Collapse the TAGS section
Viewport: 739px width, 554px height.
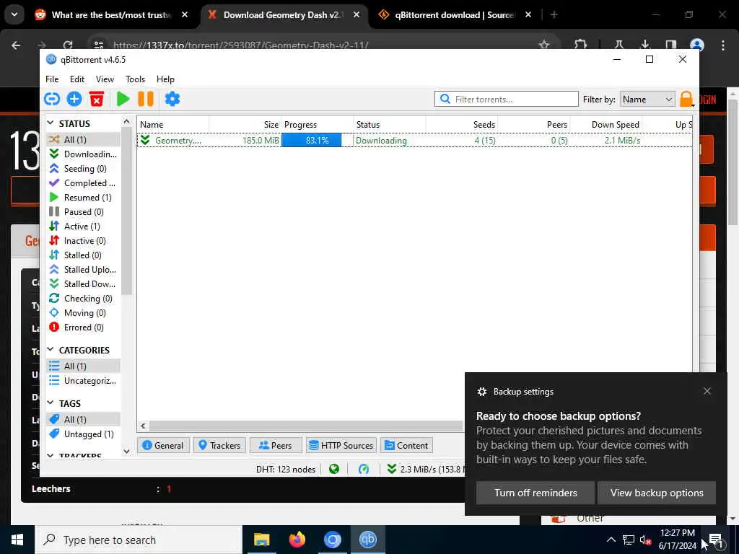pyautogui.click(x=51, y=403)
